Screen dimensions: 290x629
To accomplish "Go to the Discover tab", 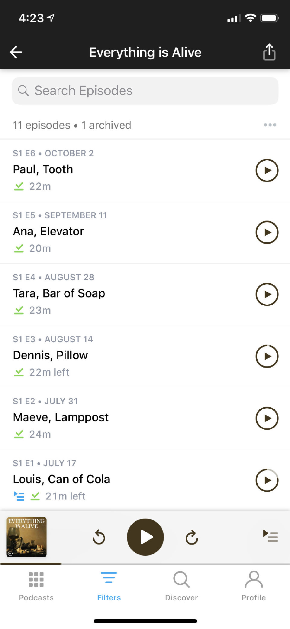I will click(182, 585).
